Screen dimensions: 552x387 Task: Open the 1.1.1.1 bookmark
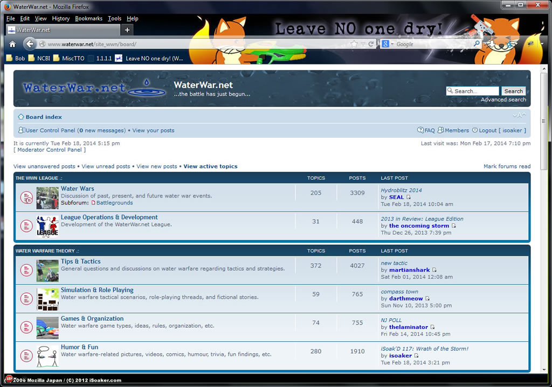pos(100,58)
